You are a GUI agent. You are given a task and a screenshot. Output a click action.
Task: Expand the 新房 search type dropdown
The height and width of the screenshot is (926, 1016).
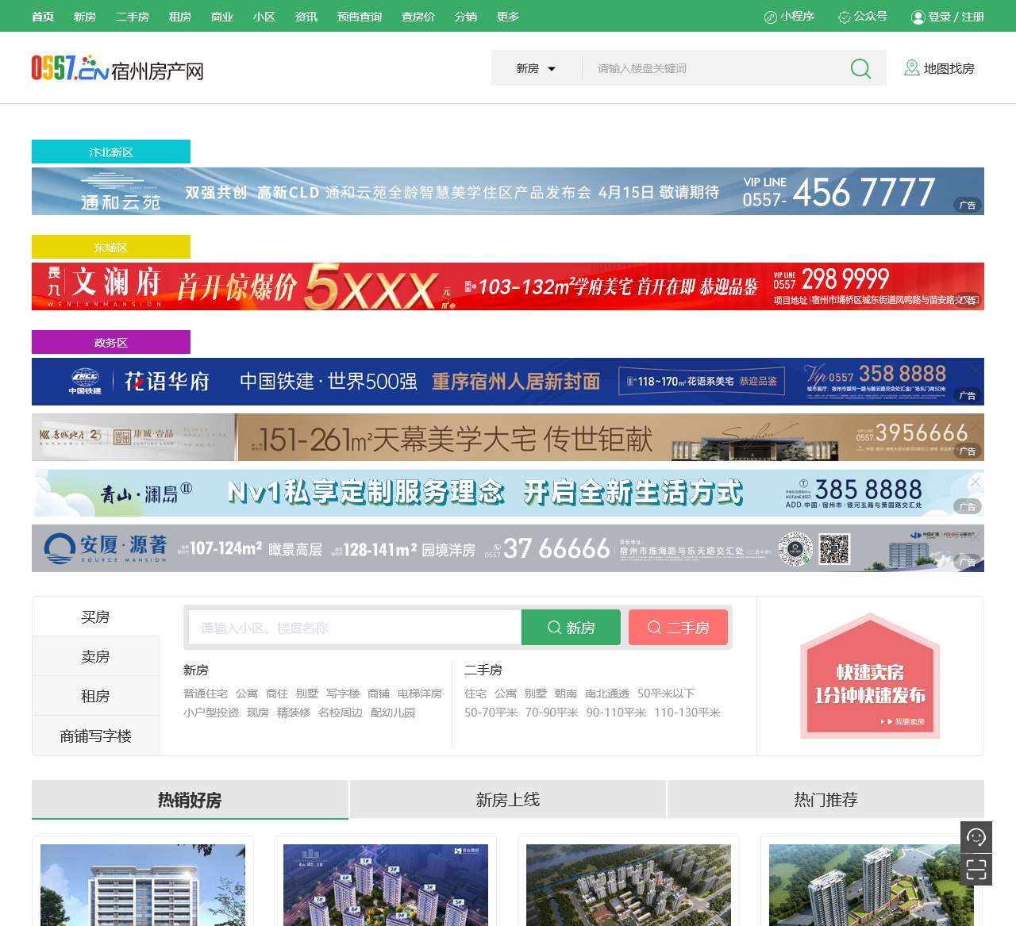(x=536, y=69)
